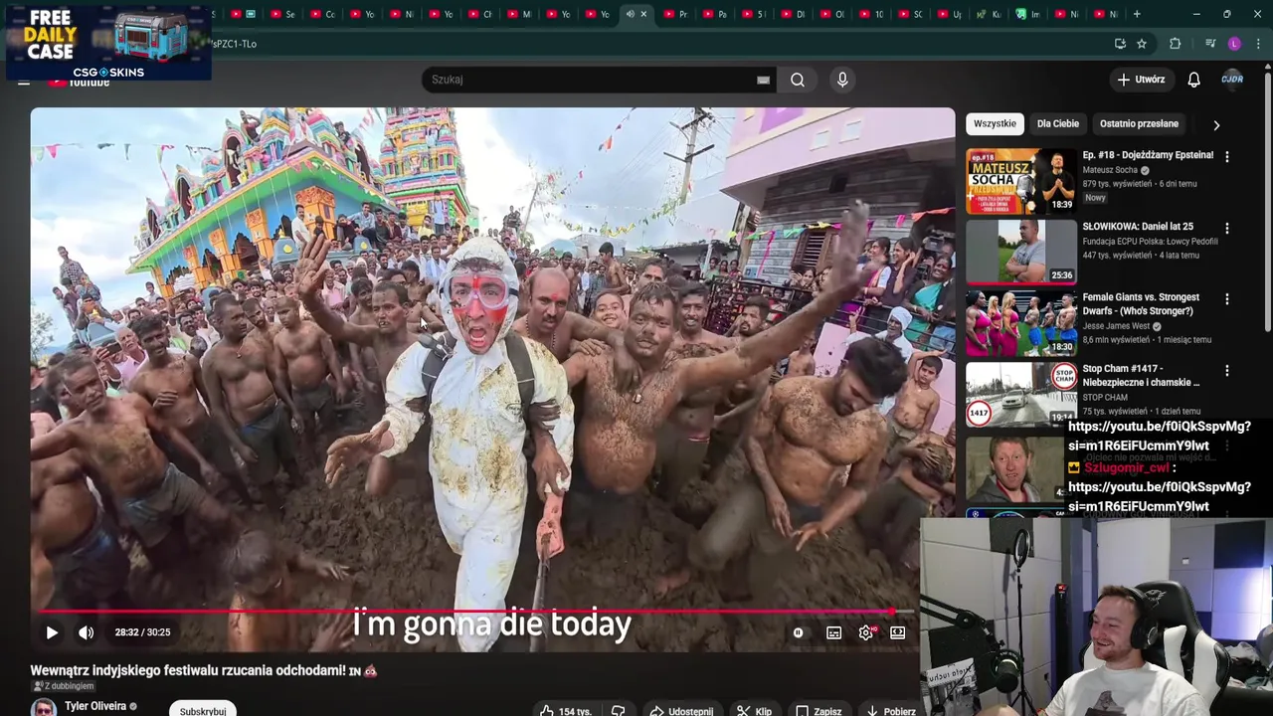Install the app via the address bar icon

[x=1120, y=44]
